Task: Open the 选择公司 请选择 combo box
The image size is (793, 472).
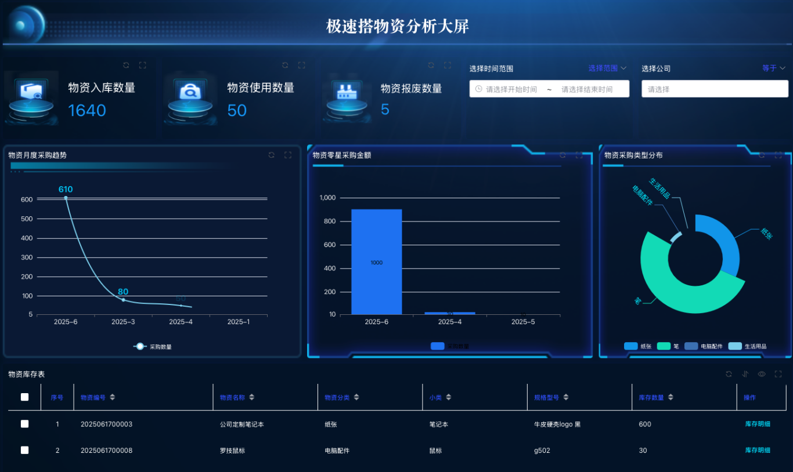Action: 715,89
